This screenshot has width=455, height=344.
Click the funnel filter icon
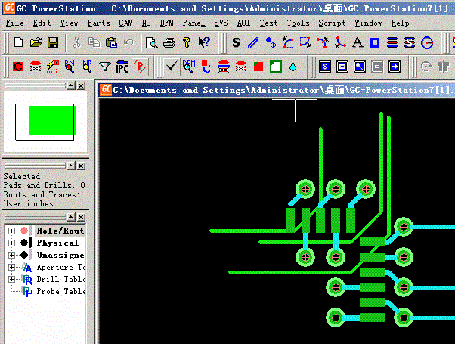point(105,67)
